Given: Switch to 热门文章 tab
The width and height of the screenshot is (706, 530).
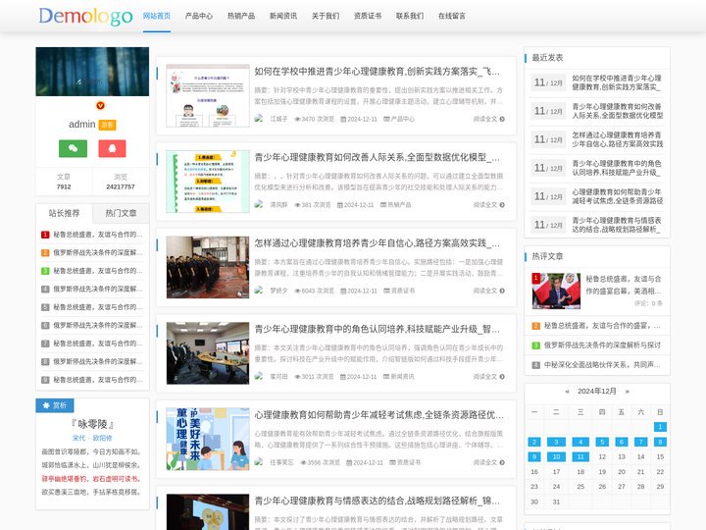Looking at the screenshot, I should click(121, 213).
